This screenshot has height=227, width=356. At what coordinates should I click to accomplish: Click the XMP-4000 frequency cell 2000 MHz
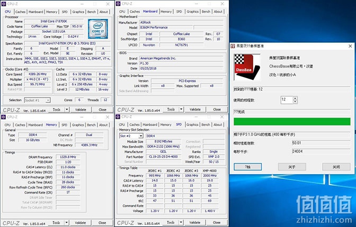pos(210,176)
